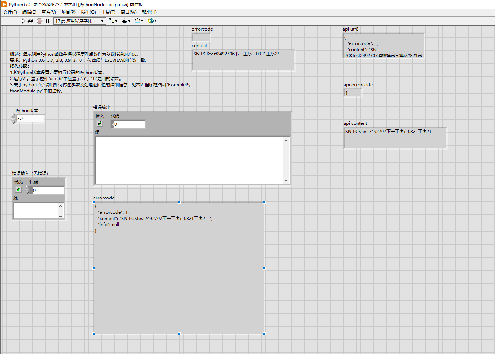Expand the 17pt 应用程序字体 font dropdown
This screenshot has height=354, width=495.
pyautogui.click(x=102, y=21)
